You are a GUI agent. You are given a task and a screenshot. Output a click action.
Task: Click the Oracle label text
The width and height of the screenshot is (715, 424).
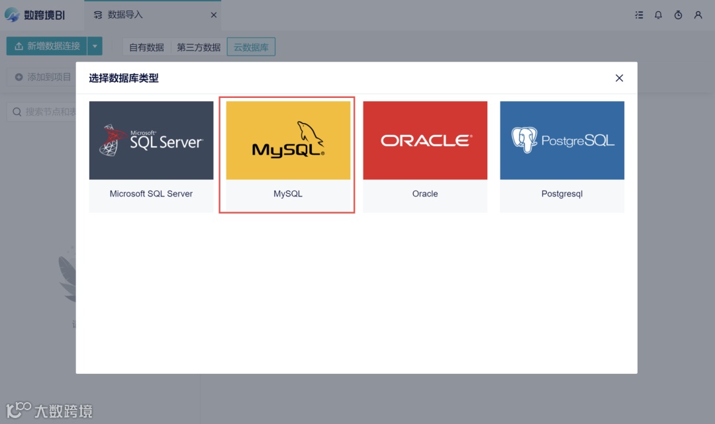click(425, 194)
